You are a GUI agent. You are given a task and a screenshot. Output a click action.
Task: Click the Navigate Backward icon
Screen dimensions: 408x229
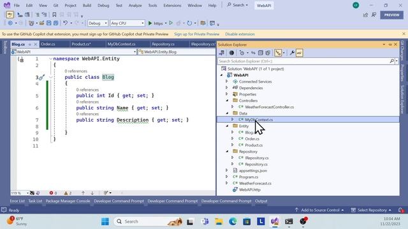point(10,23)
